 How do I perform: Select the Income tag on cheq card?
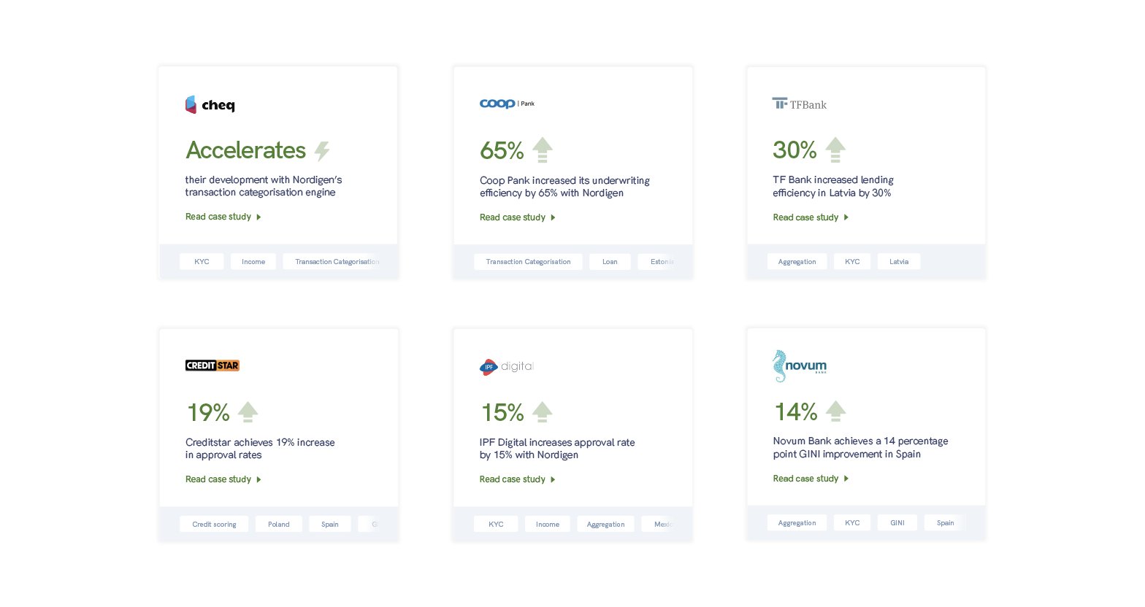(x=253, y=262)
